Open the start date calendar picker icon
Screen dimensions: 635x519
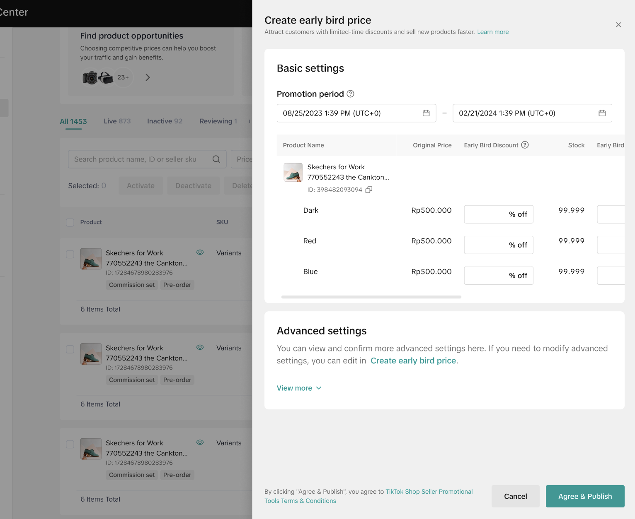point(426,113)
